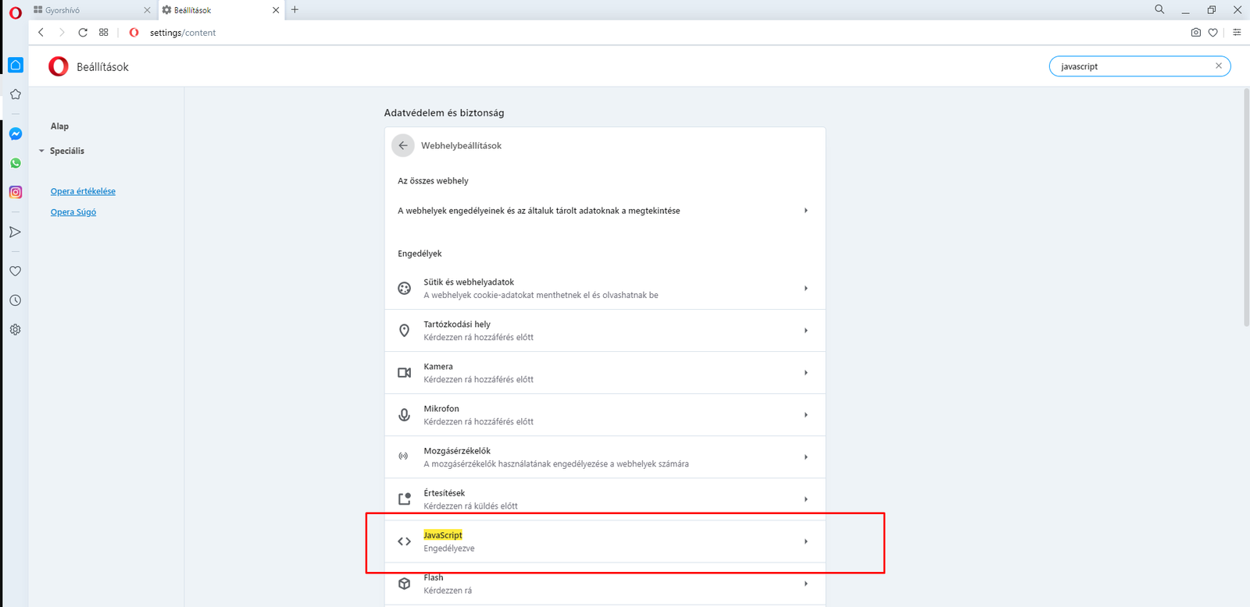Click the Opera értékelése link
The image size is (1250, 607).
tap(83, 191)
